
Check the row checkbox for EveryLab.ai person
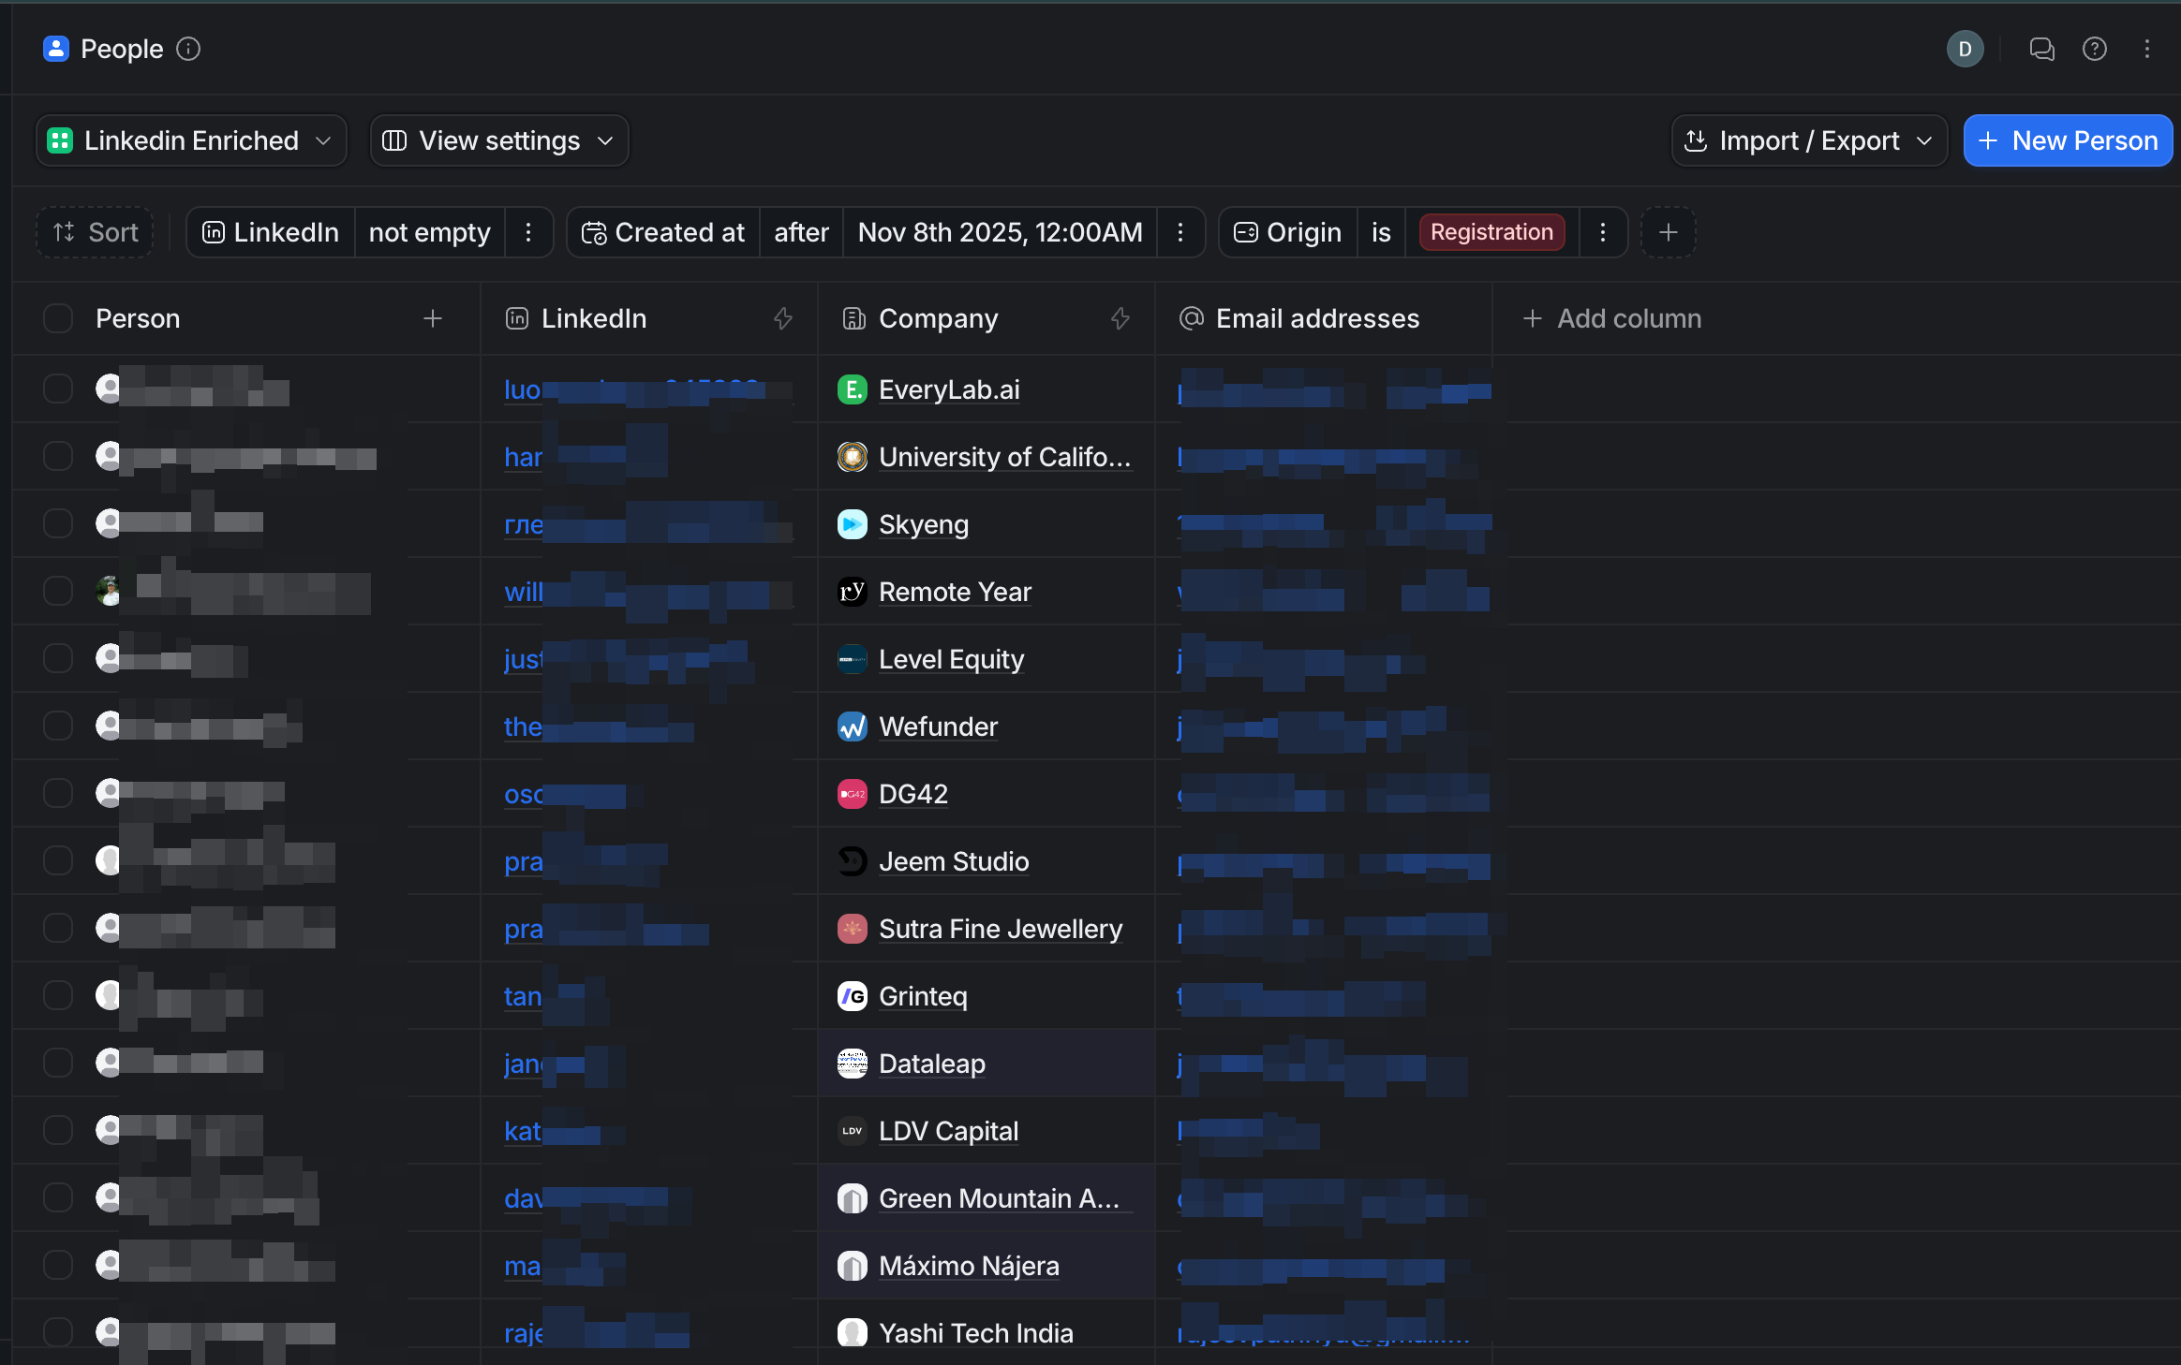pyautogui.click(x=58, y=389)
